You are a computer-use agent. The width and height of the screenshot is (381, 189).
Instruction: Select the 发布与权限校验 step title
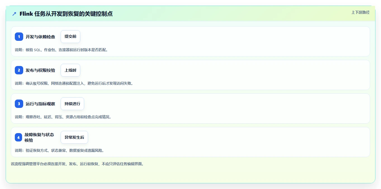click(x=40, y=70)
